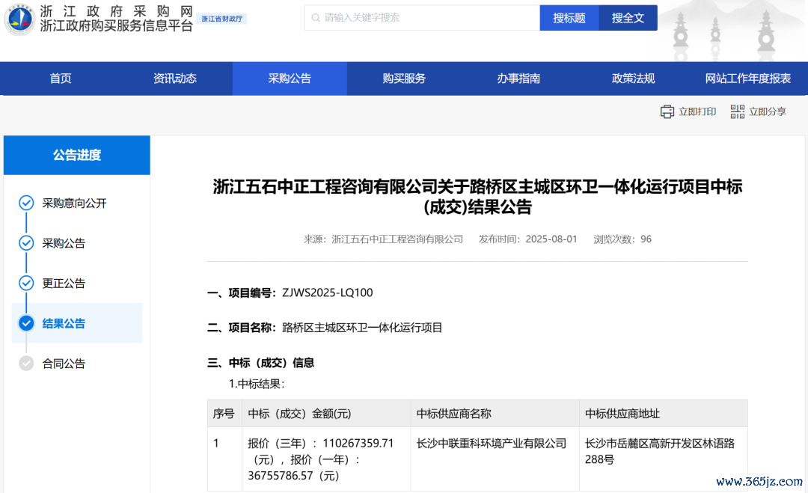808x493 pixels.
Task: Open the 办事指南 navigation tab
Action: click(x=518, y=79)
